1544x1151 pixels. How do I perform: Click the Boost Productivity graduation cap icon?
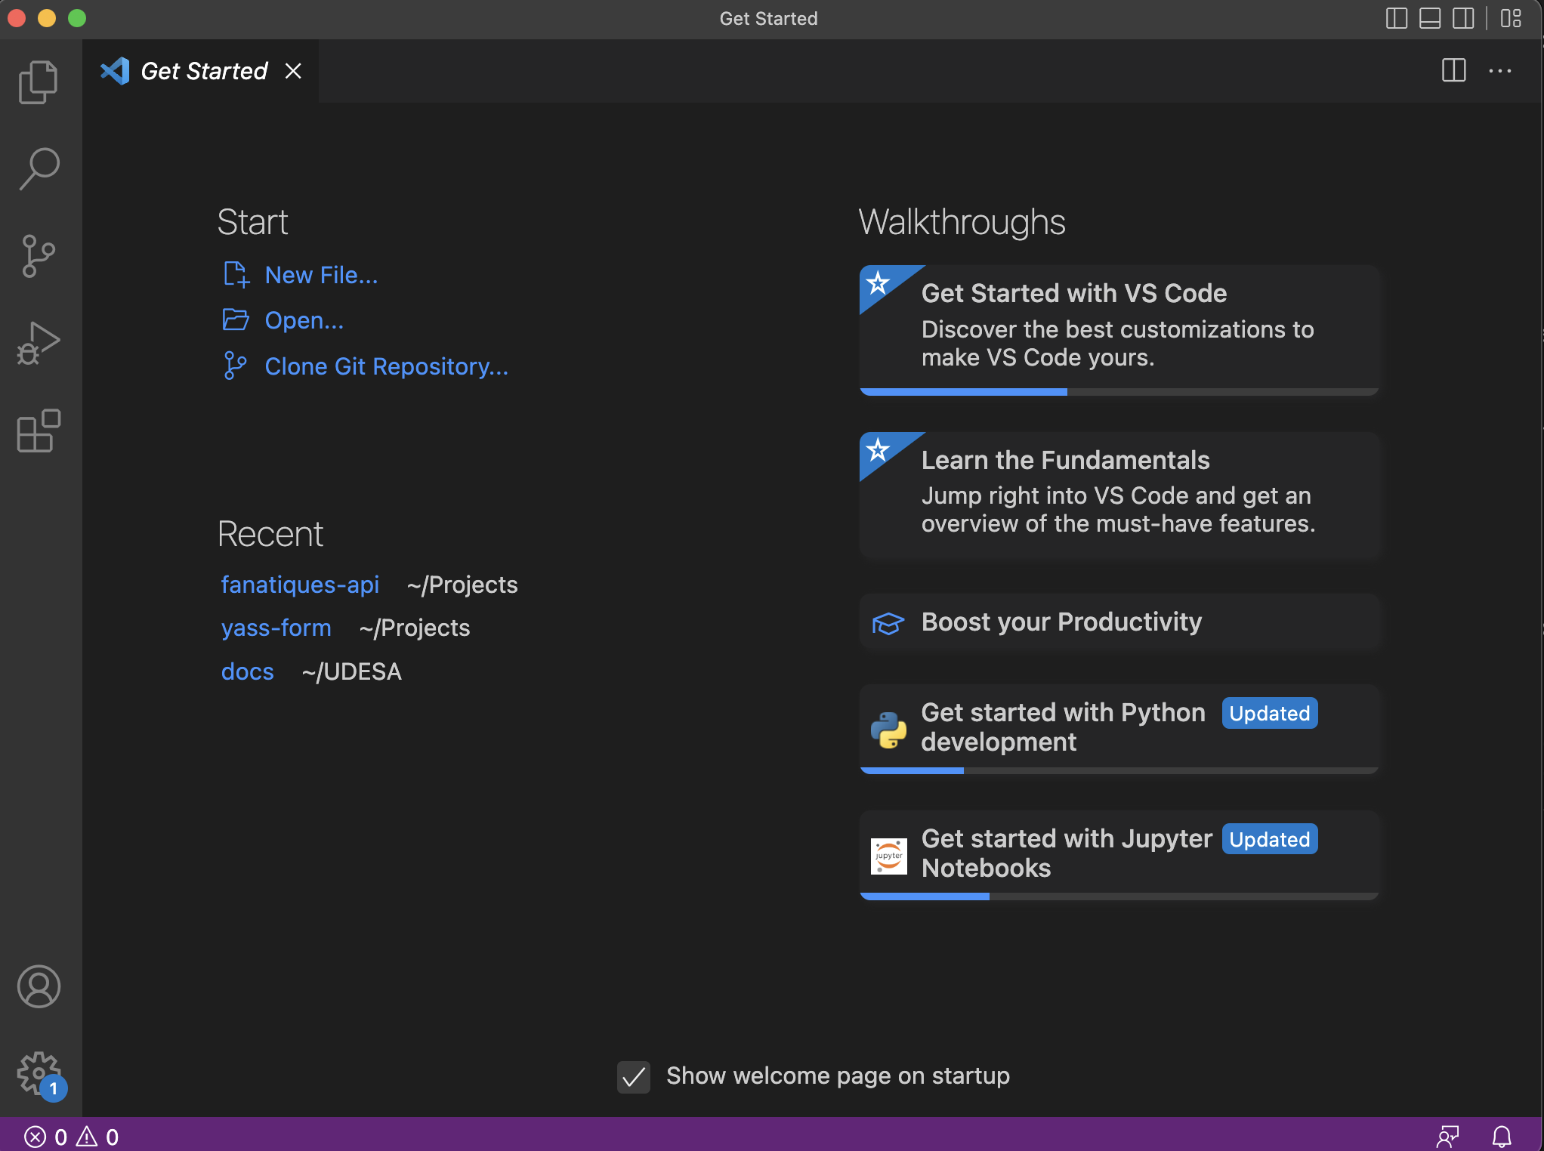pos(888,623)
